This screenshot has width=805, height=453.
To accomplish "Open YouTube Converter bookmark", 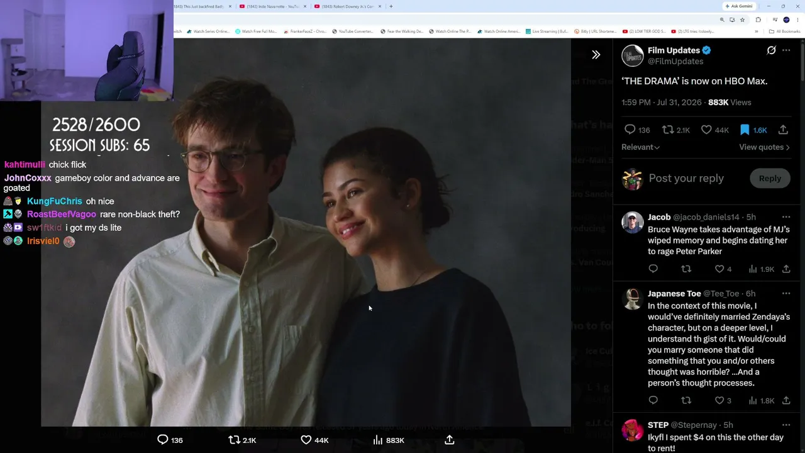I will click(x=353, y=31).
